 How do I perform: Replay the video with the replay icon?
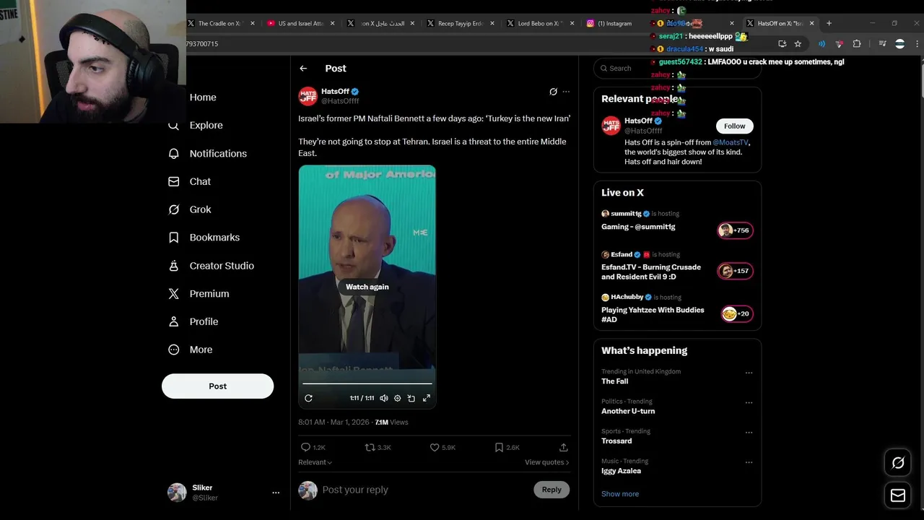click(308, 398)
